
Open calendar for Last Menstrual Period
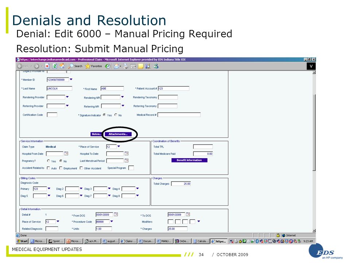point(127,161)
